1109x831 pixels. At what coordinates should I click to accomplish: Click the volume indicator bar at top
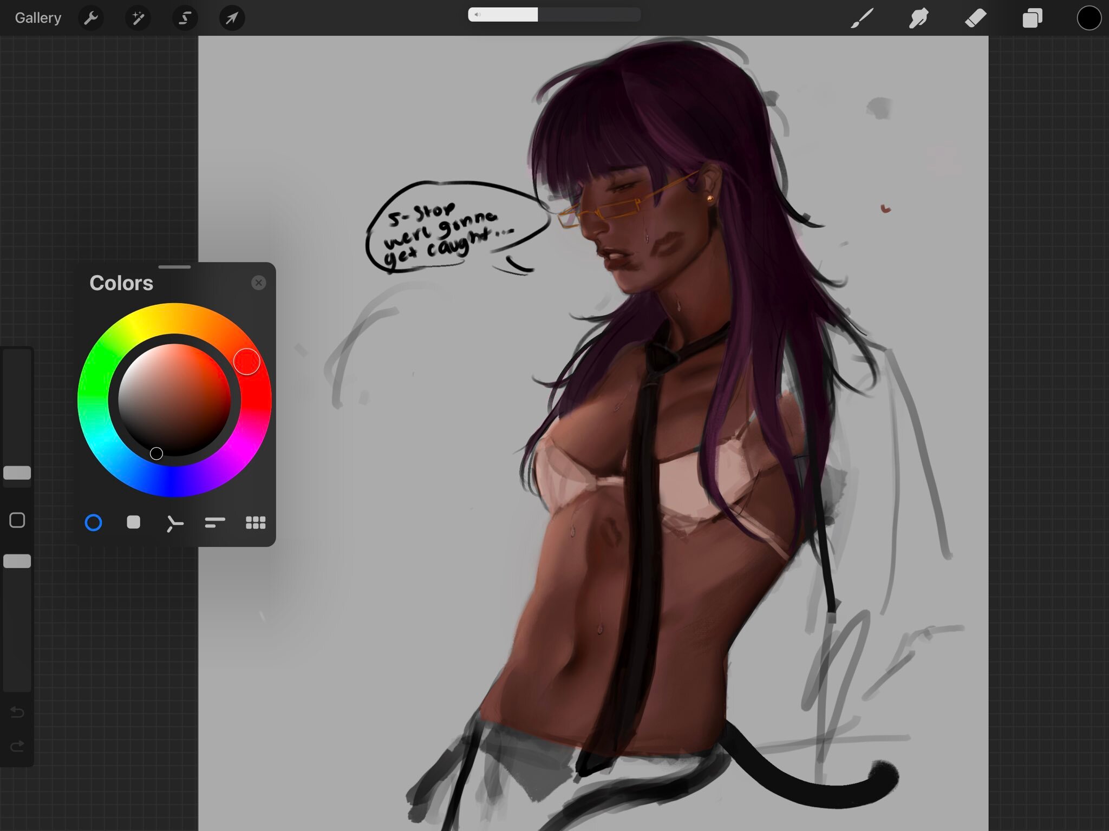554,15
